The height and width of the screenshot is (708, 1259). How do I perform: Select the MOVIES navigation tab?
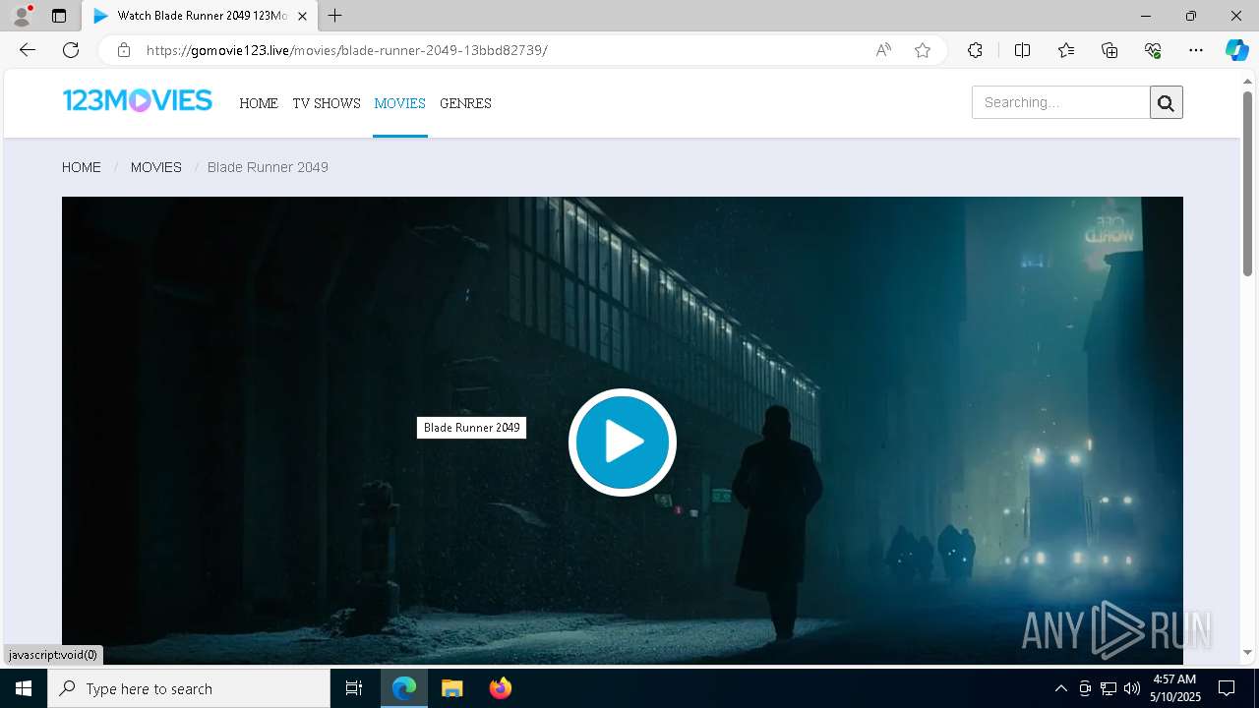click(x=399, y=103)
